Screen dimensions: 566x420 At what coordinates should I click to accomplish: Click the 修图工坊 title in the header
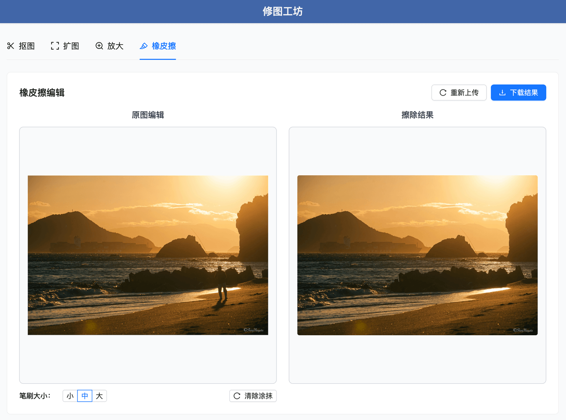pyautogui.click(x=283, y=11)
